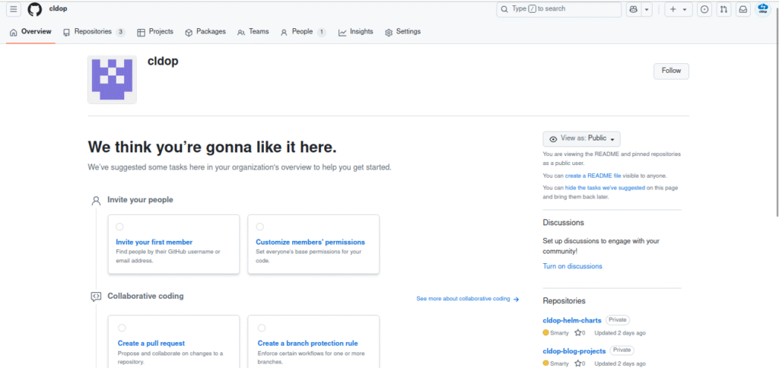
Task: Mark the Create a branch protection rule circle
Action: 262,328
